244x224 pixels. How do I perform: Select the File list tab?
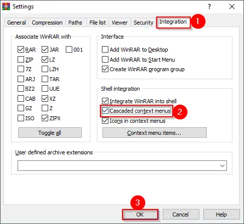[97, 23]
